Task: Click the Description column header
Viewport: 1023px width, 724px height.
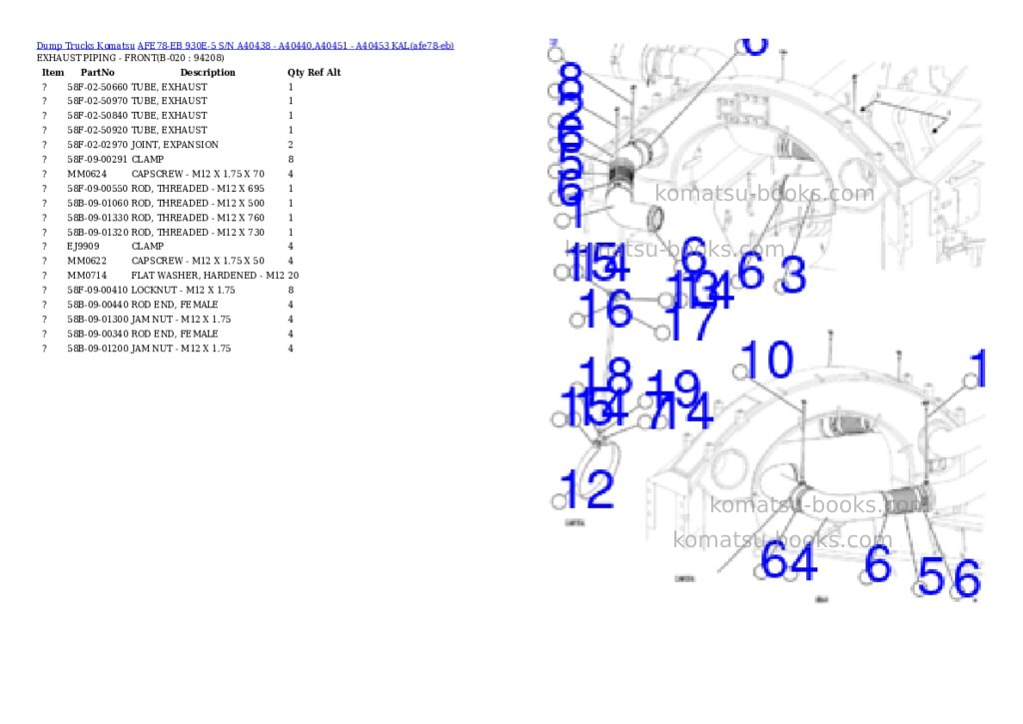Action: pos(208,72)
